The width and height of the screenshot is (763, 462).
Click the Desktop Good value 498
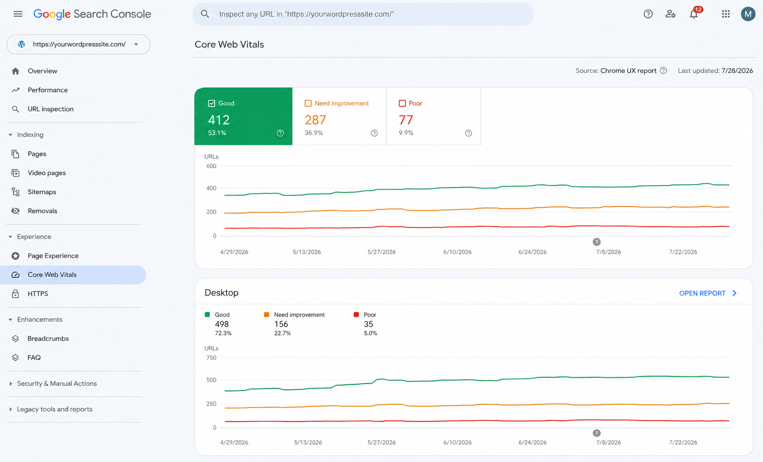[222, 324]
